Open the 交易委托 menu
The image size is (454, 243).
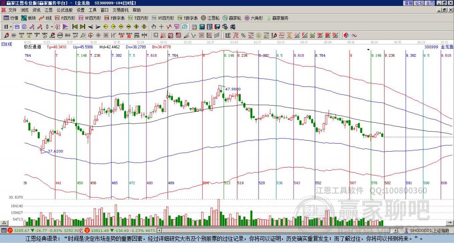tap(121, 10)
